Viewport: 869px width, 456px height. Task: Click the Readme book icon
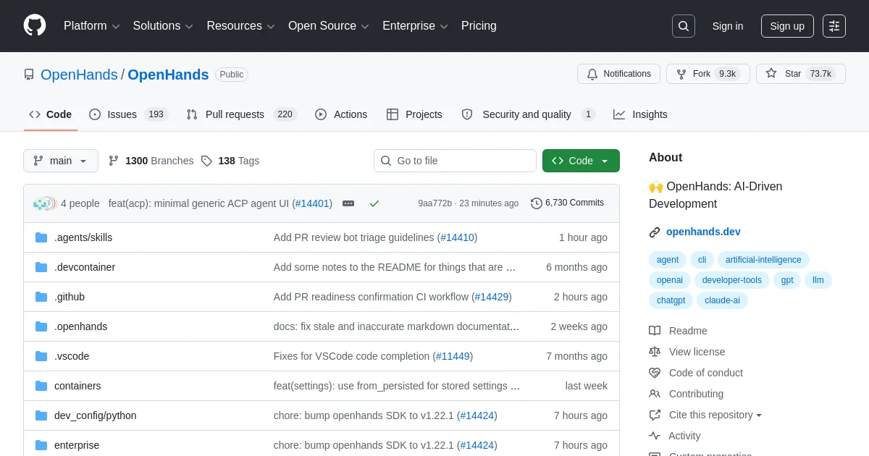[655, 331]
